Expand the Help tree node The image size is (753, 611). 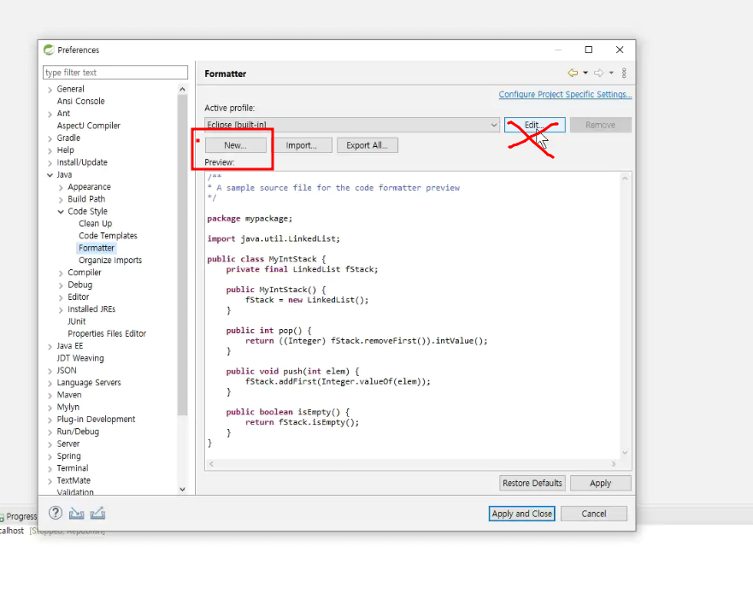50,150
